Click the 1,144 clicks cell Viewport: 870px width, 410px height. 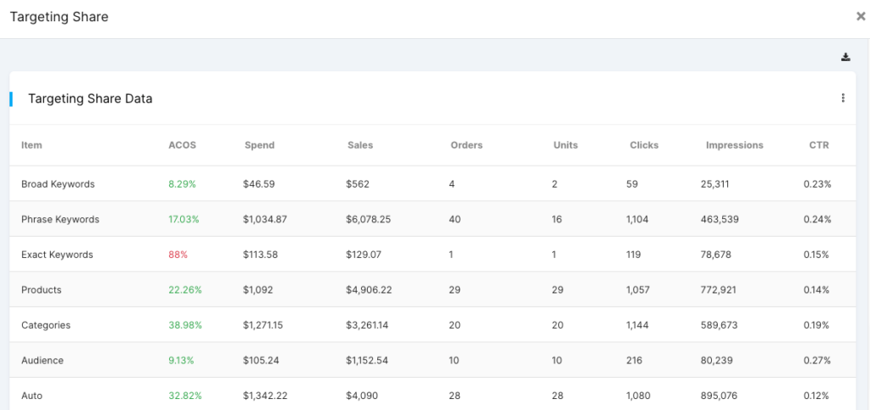pos(637,325)
